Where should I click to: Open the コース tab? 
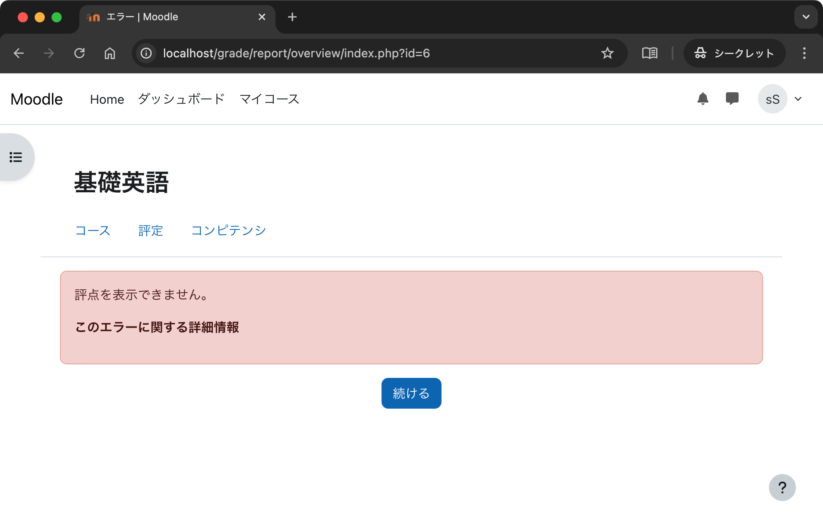point(93,231)
